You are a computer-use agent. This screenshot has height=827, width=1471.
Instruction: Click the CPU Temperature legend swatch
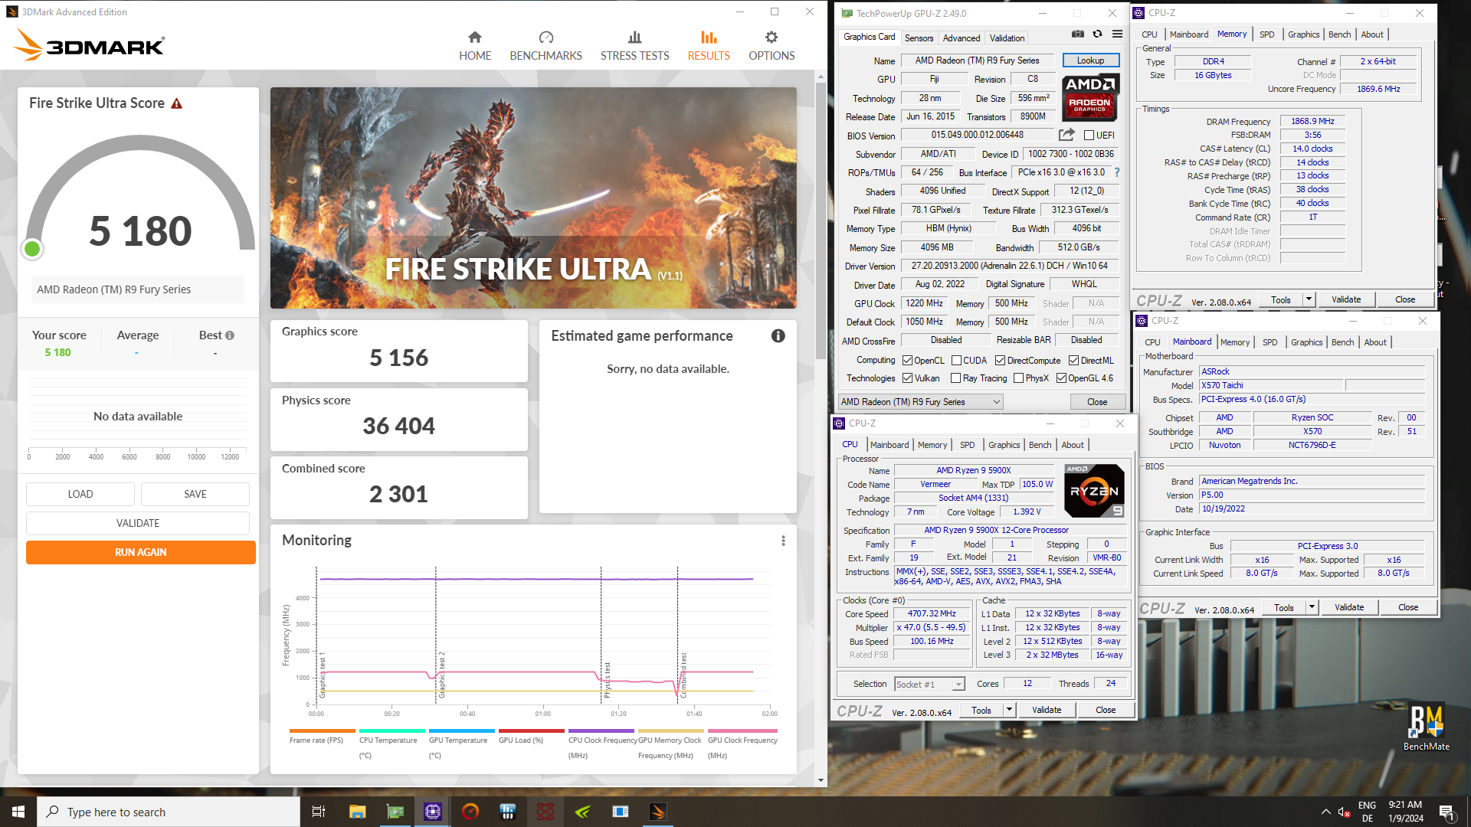[x=392, y=731]
